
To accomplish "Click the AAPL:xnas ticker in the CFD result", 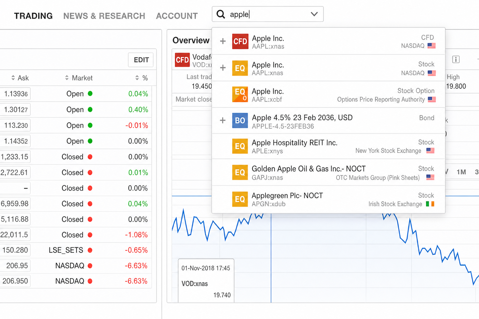I will point(268,46).
